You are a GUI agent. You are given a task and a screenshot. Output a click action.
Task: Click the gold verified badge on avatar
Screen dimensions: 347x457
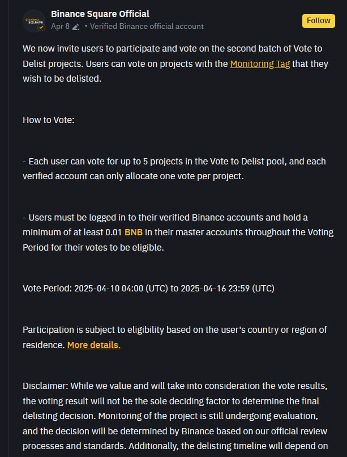[41, 28]
